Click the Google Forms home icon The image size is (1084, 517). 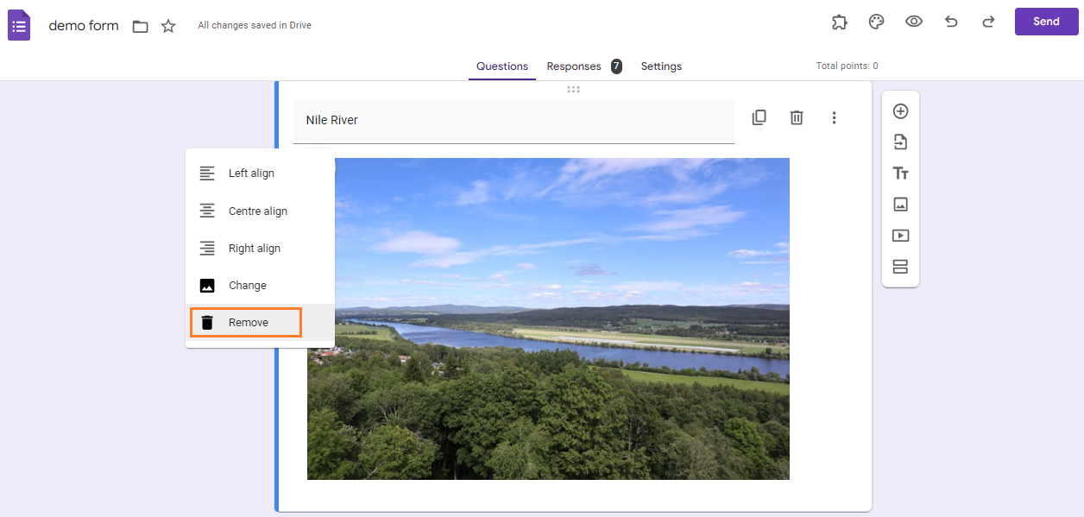(19, 25)
